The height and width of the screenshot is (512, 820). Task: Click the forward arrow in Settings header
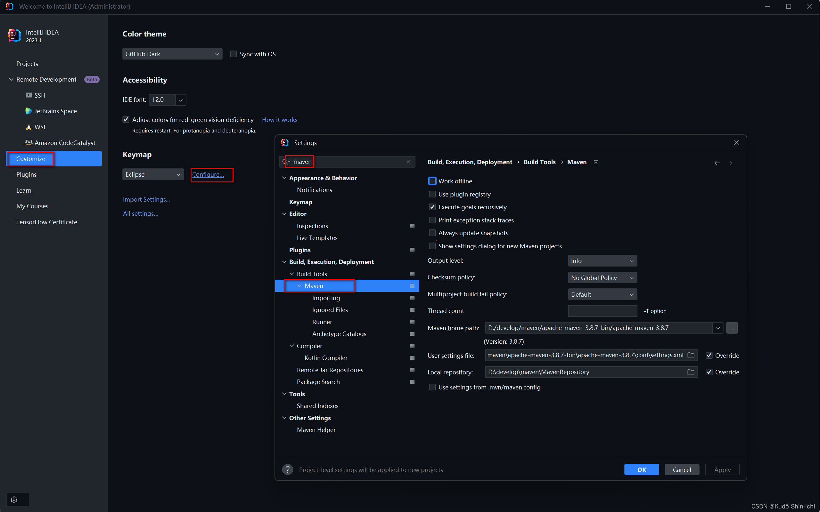pos(730,163)
